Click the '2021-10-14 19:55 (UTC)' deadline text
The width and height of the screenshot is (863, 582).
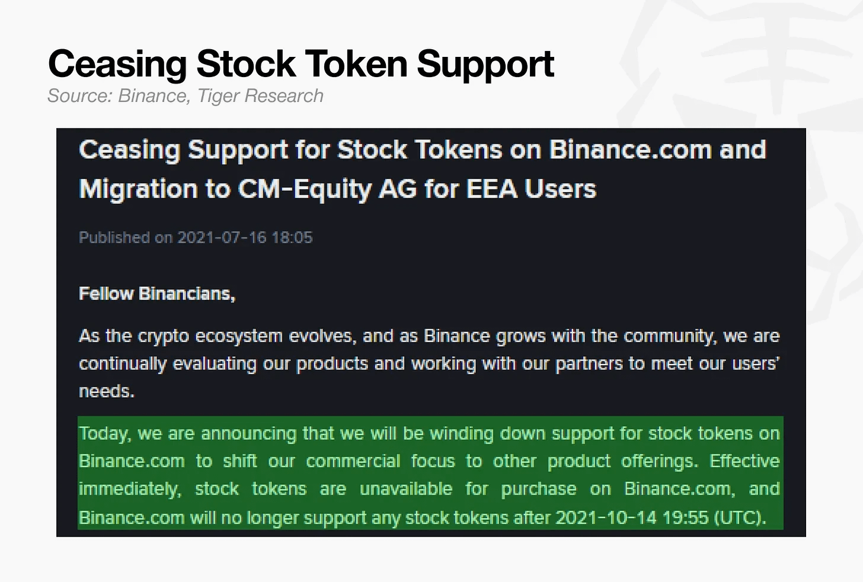pos(661,517)
